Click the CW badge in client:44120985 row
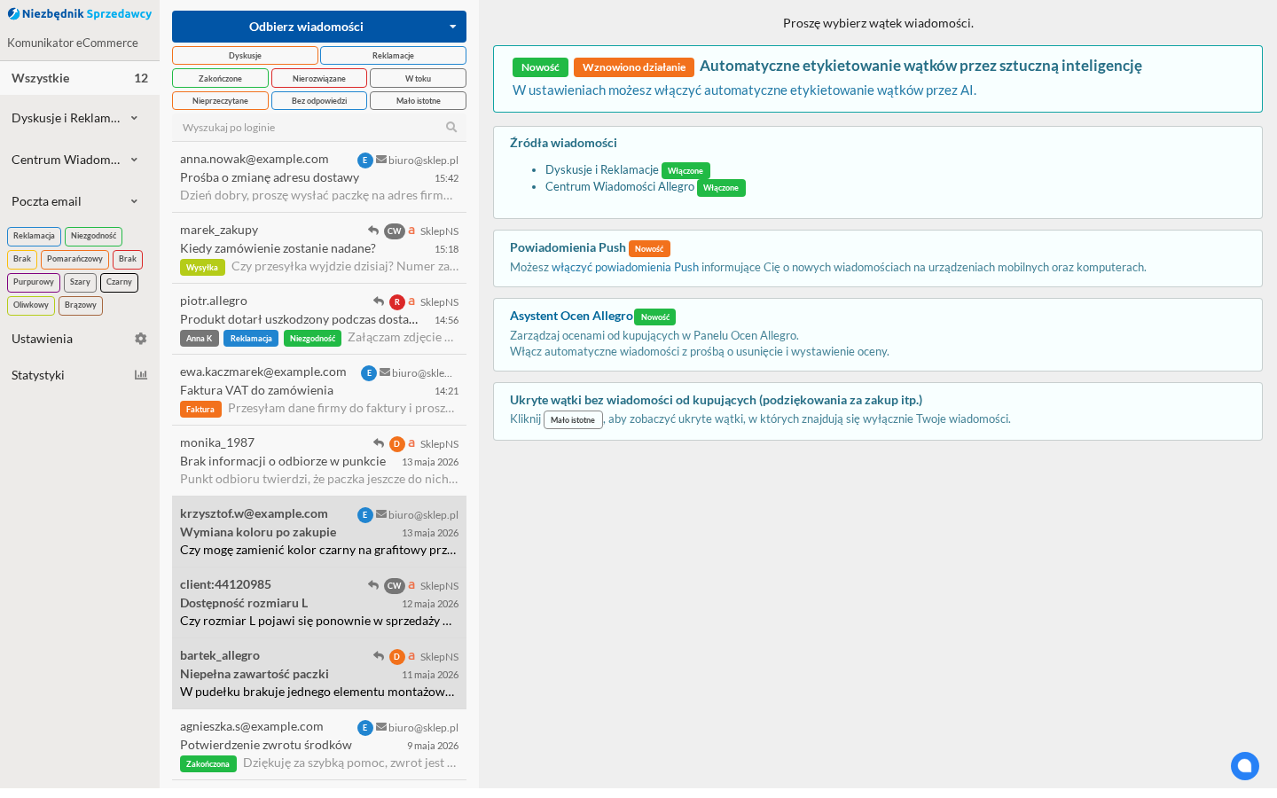Viewport: 1277px width, 798px height. [395, 586]
